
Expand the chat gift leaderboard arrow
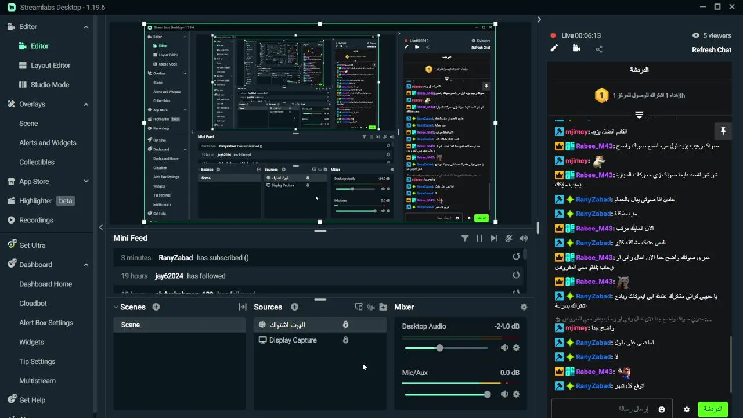[639, 115]
